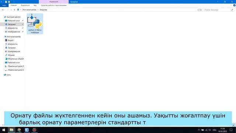Go back with the navigation arrow
The image size is (236, 133).
tap(3, 10)
